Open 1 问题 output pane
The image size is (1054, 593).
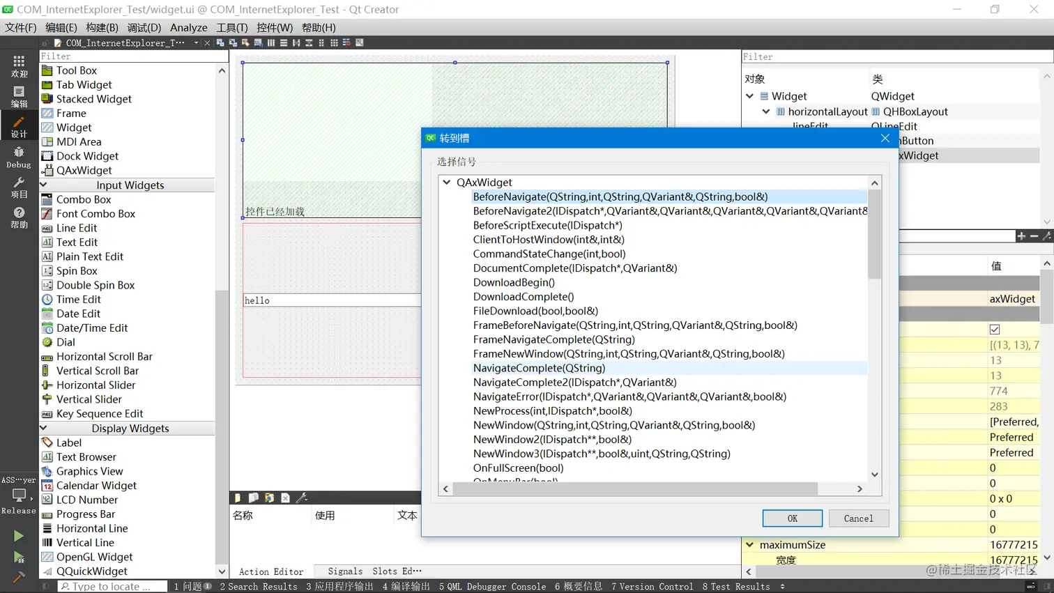tap(193, 587)
